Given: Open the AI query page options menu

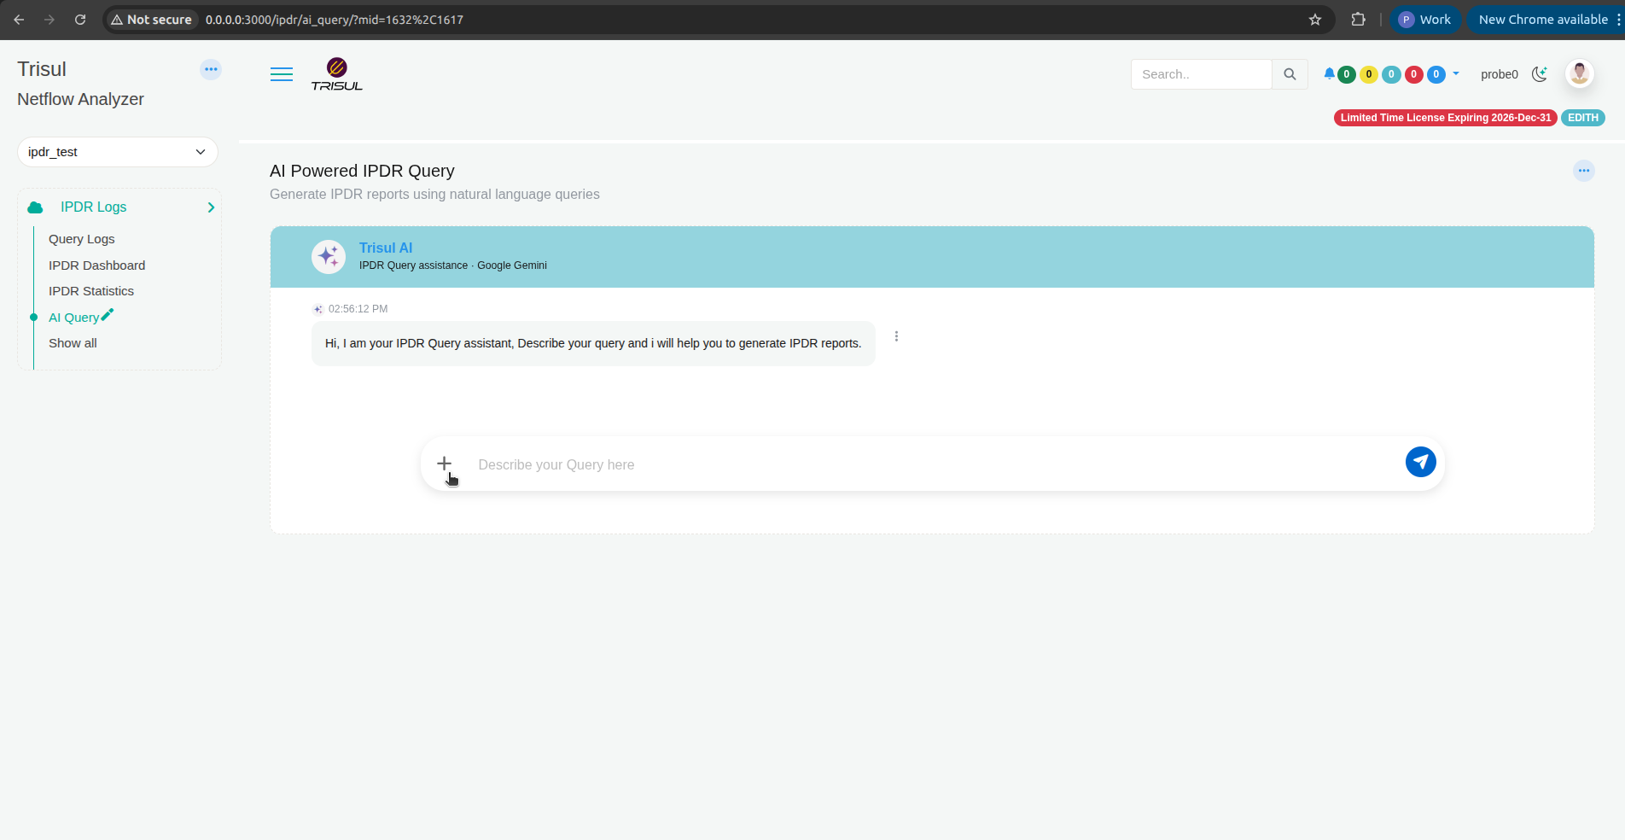Looking at the screenshot, I should 1584,171.
